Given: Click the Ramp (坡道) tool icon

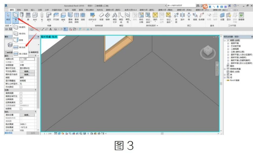Looking at the screenshot, I should click(101, 15).
